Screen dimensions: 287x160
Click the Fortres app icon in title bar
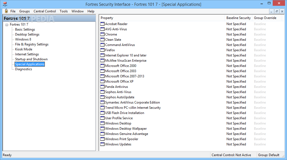coord(5,4)
